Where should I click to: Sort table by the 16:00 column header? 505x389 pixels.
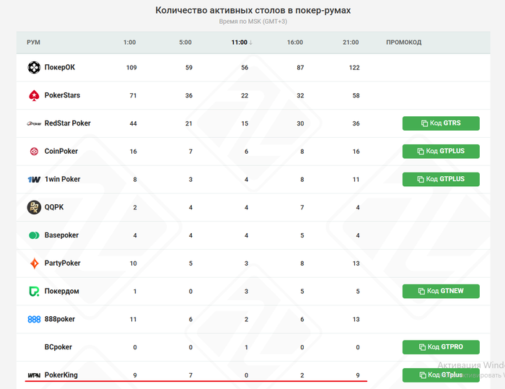(295, 43)
